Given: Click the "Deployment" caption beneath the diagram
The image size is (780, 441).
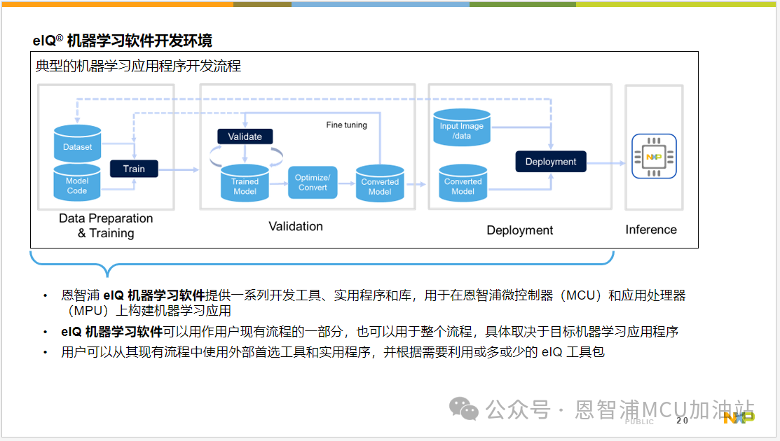Looking at the screenshot, I should click(520, 230).
